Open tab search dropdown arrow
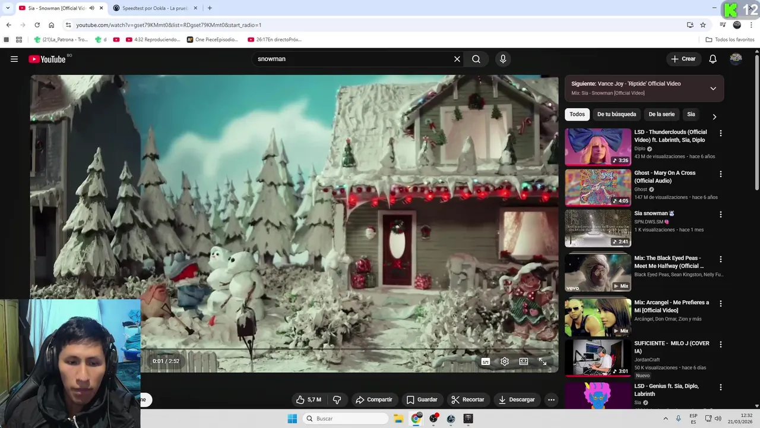Image resolution: width=760 pixels, height=428 pixels. [8, 8]
